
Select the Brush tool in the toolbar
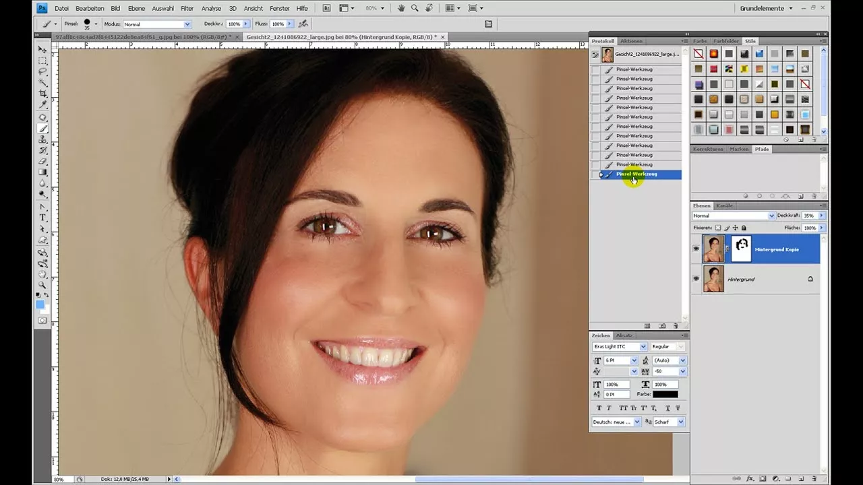(42, 128)
